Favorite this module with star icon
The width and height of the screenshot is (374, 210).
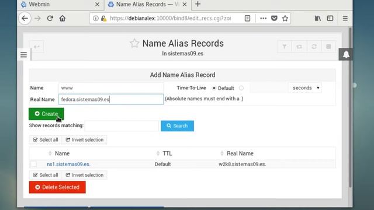point(134,43)
